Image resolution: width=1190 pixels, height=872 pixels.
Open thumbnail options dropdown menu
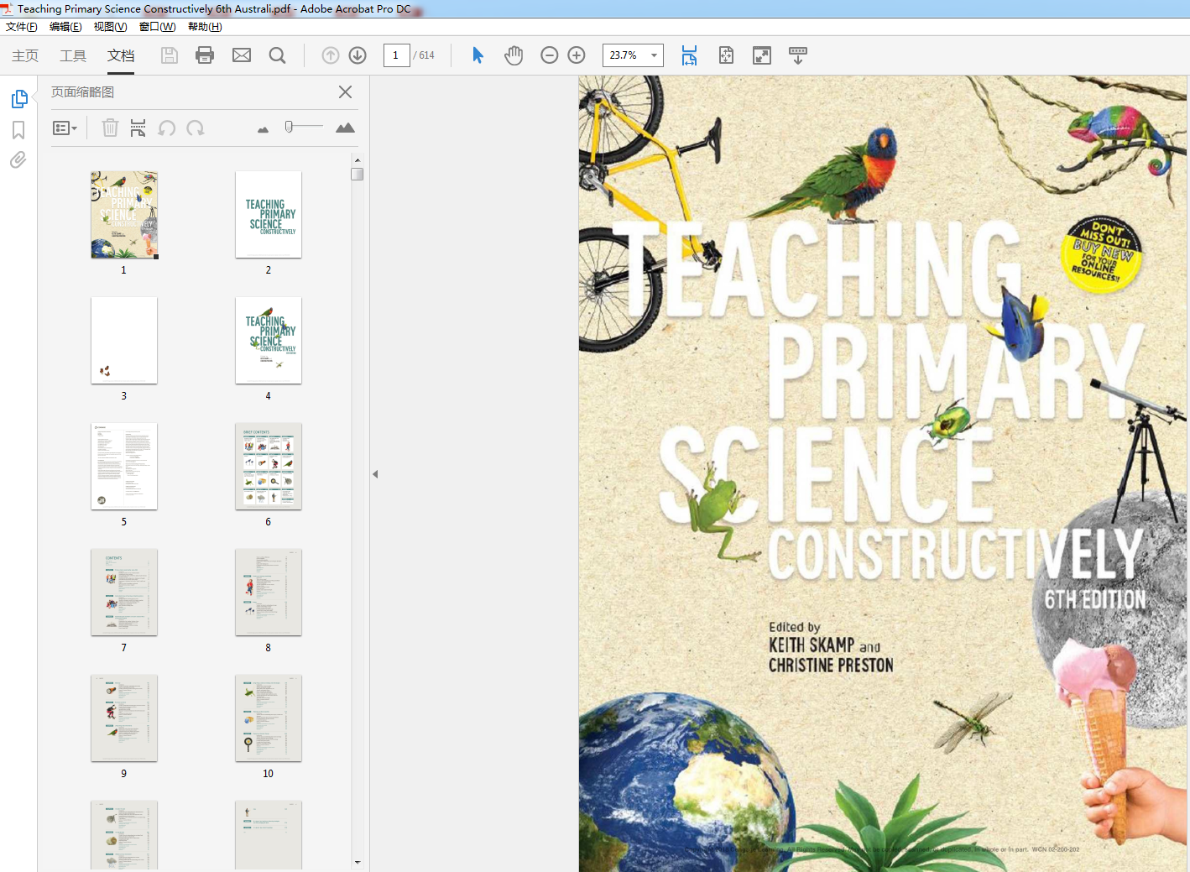click(65, 128)
